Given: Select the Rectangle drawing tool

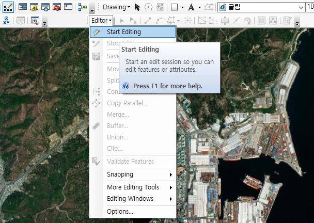Looking at the screenshot, I should 174,7.
